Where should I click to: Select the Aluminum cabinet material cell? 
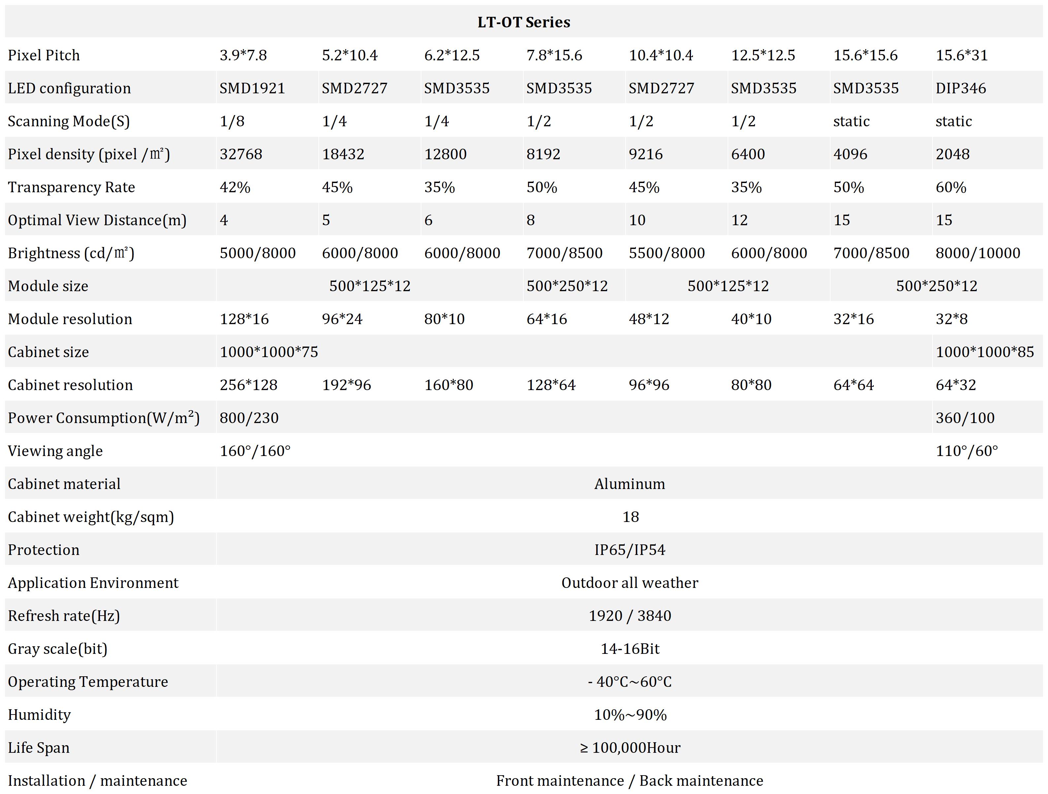(630, 484)
